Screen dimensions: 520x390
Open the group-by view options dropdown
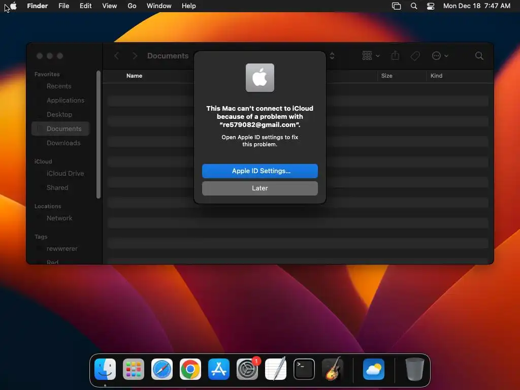pyautogui.click(x=371, y=56)
